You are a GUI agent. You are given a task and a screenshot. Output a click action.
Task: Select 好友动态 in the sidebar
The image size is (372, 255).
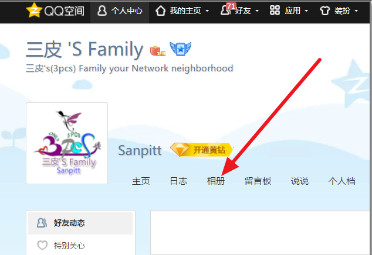(80, 223)
